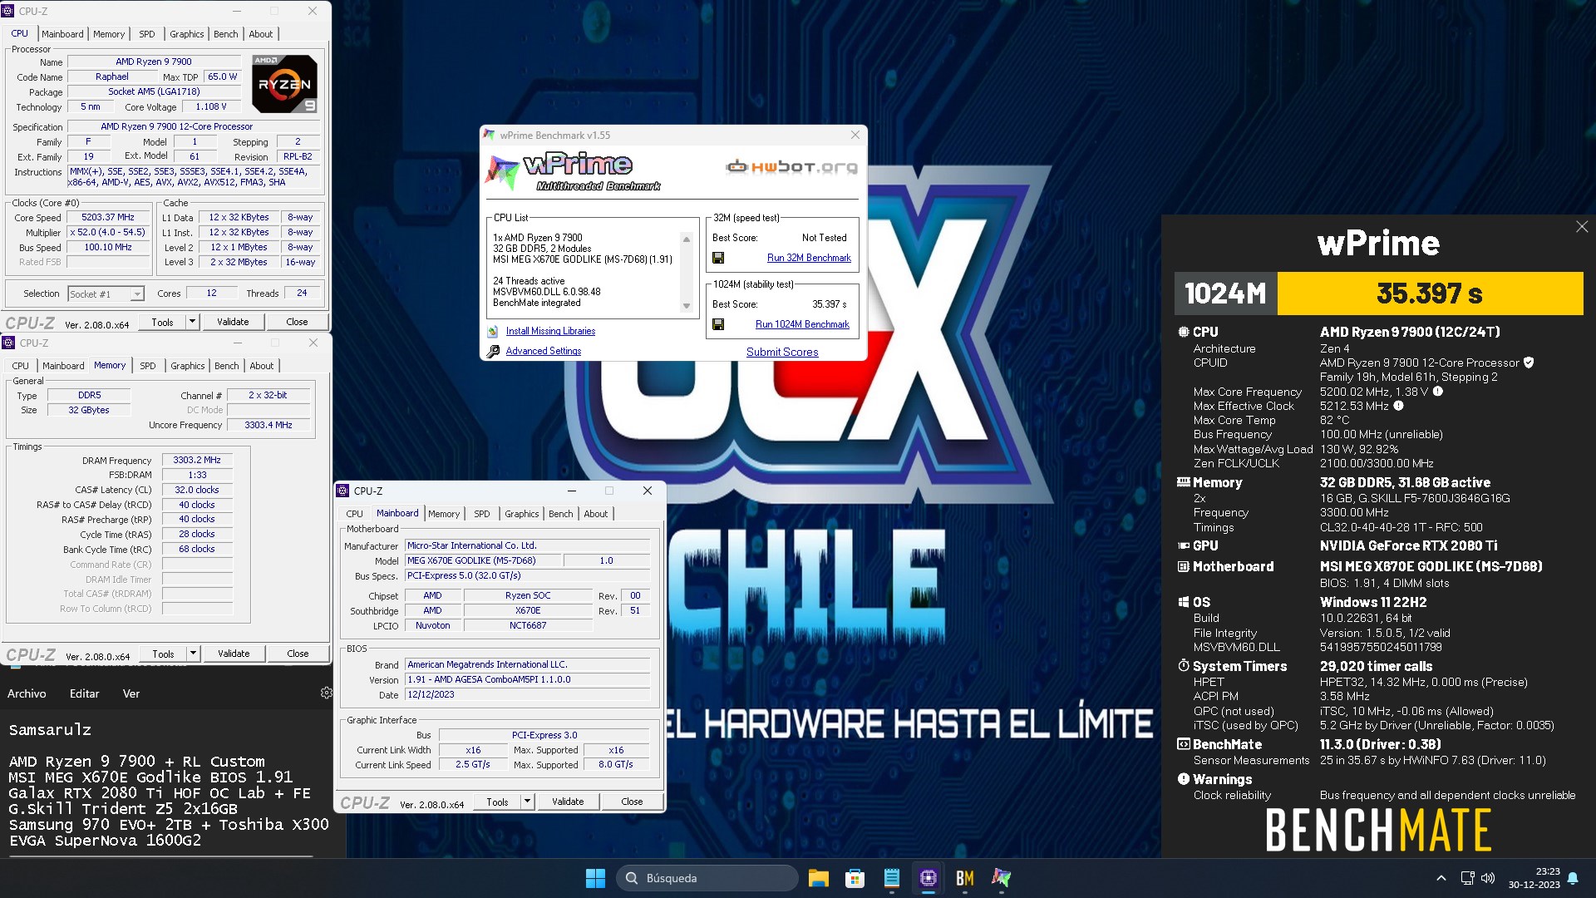This screenshot has height=898, width=1596.
Task: Click info icon next to Max Effective Clock
Action: [x=1398, y=406]
